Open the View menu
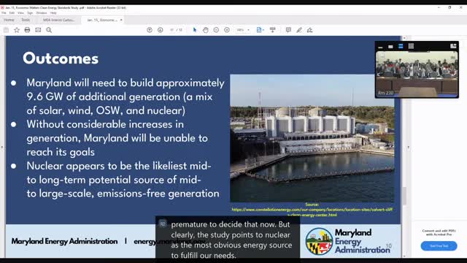467x263 pixels. (20, 13)
